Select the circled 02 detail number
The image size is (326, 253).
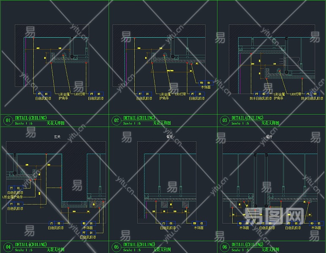[117, 120]
